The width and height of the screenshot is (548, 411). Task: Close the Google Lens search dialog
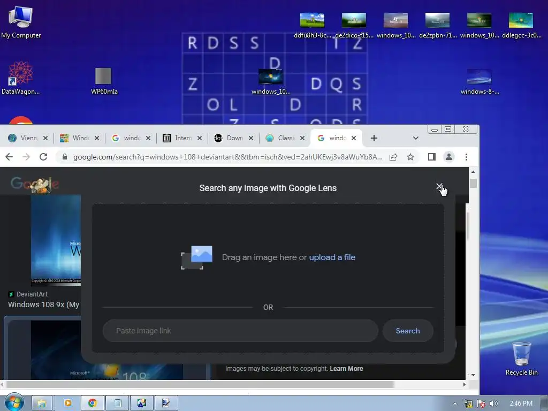click(439, 187)
